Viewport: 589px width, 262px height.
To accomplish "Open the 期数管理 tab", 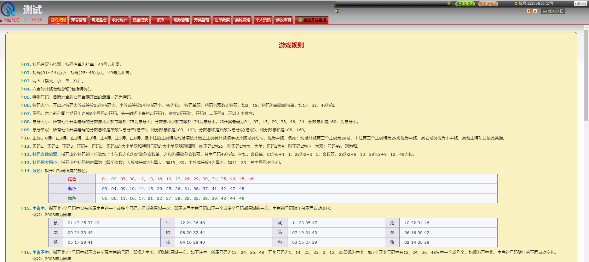I will point(181,20).
